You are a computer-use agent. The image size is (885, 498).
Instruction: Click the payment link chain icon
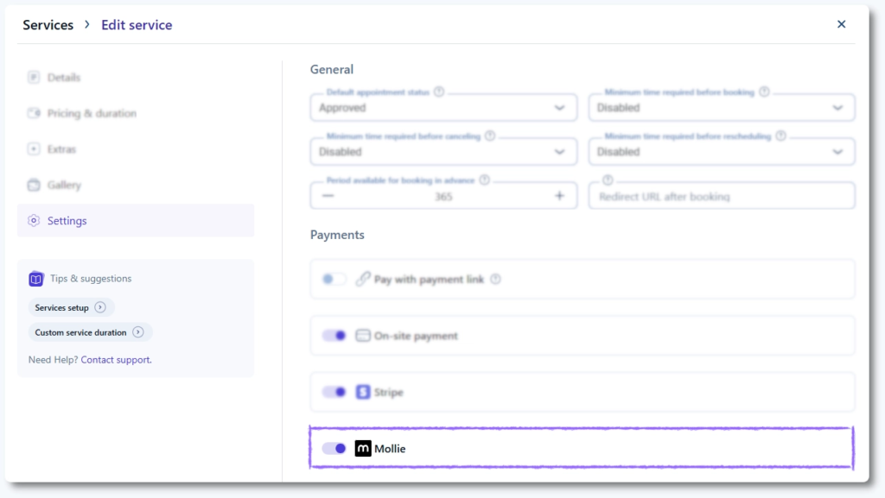click(363, 280)
